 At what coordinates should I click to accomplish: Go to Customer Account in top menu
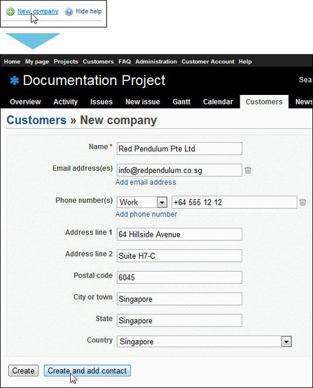pyautogui.click(x=208, y=62)
